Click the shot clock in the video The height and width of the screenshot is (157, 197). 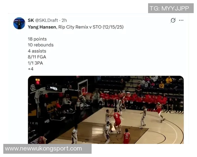click(x=37, y=81)
